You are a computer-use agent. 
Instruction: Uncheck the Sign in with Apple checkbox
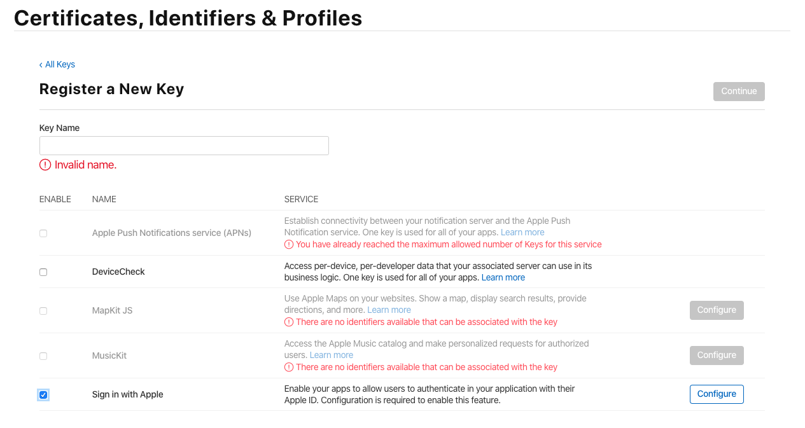43,395
